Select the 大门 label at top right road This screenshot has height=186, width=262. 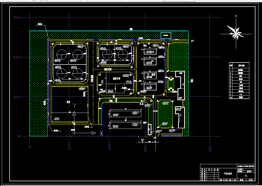[193, 41]
